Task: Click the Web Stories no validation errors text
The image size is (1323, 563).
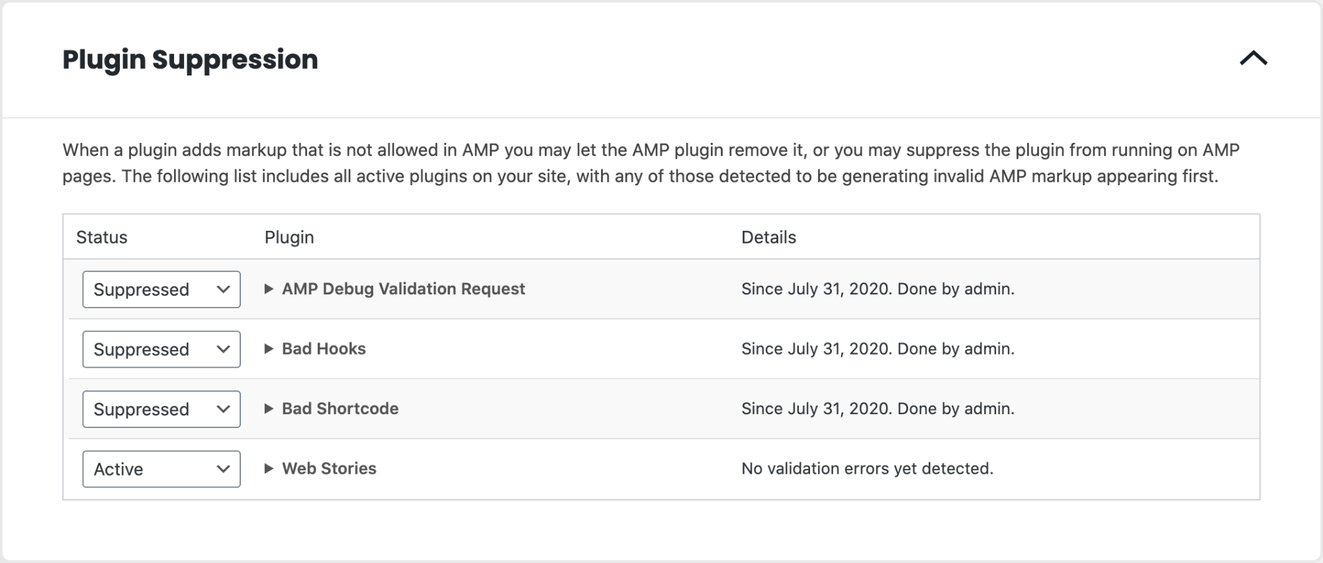Action: click(x=867, y=468)
